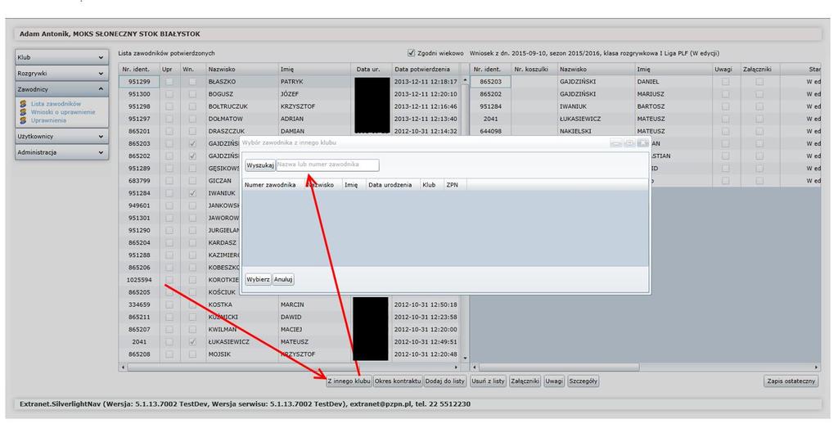
Task: Expand the Użytkownicy sidebar section
Action: (62, 137)
